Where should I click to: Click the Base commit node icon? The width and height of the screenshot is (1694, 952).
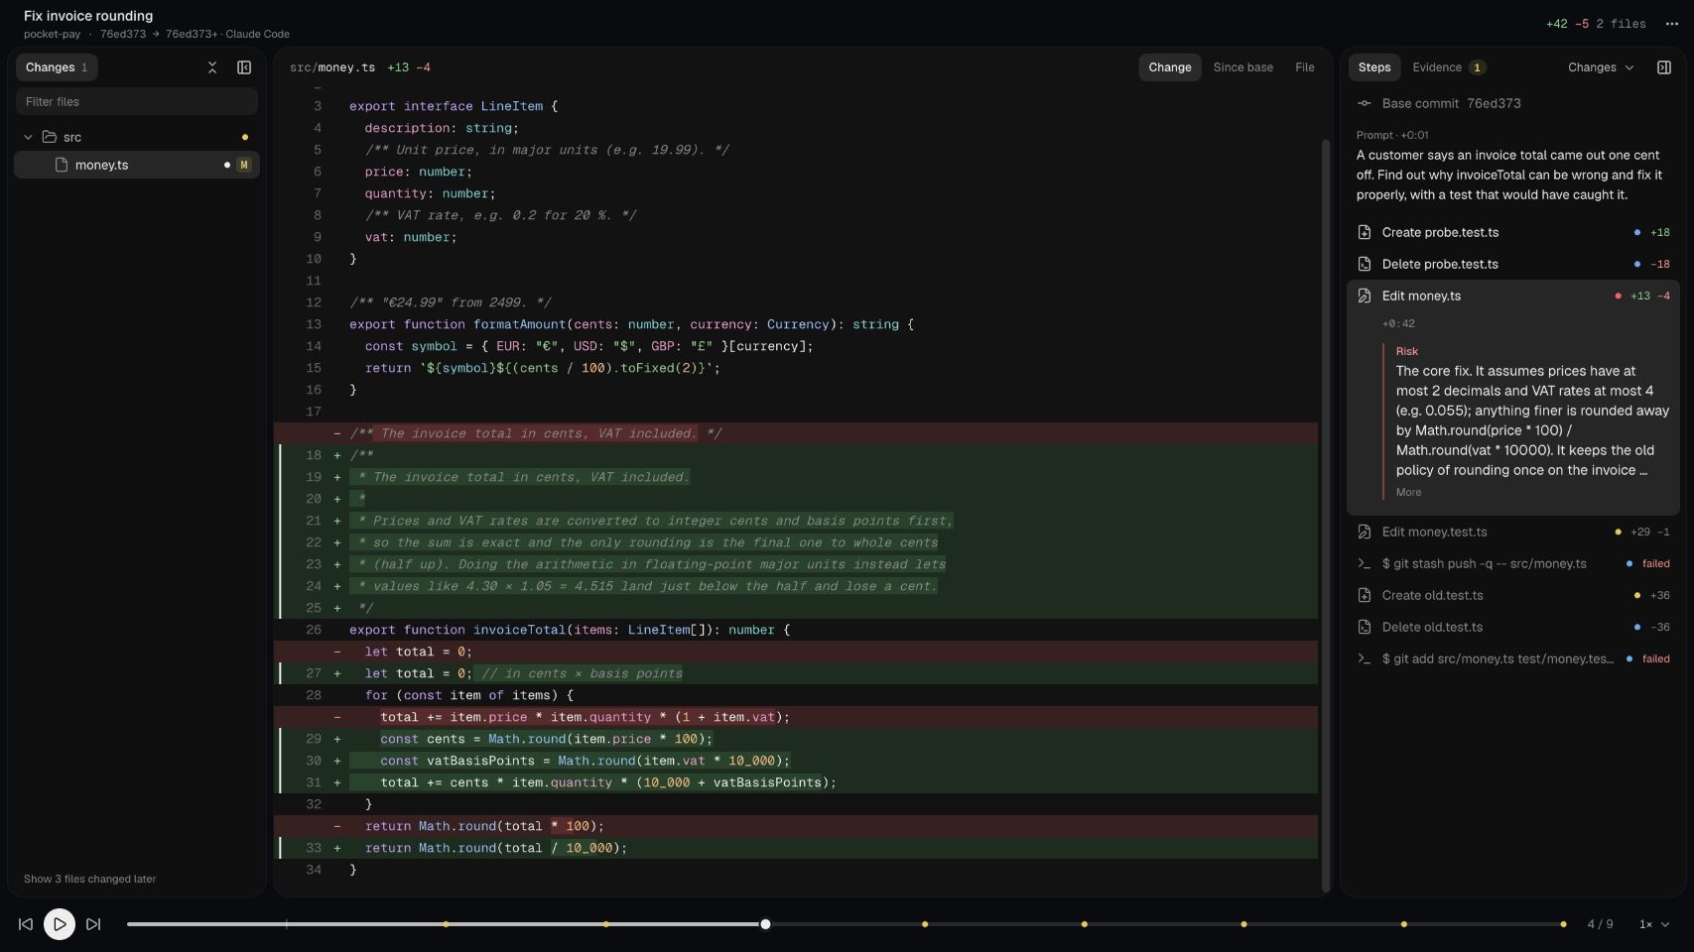pos(1365,103)
